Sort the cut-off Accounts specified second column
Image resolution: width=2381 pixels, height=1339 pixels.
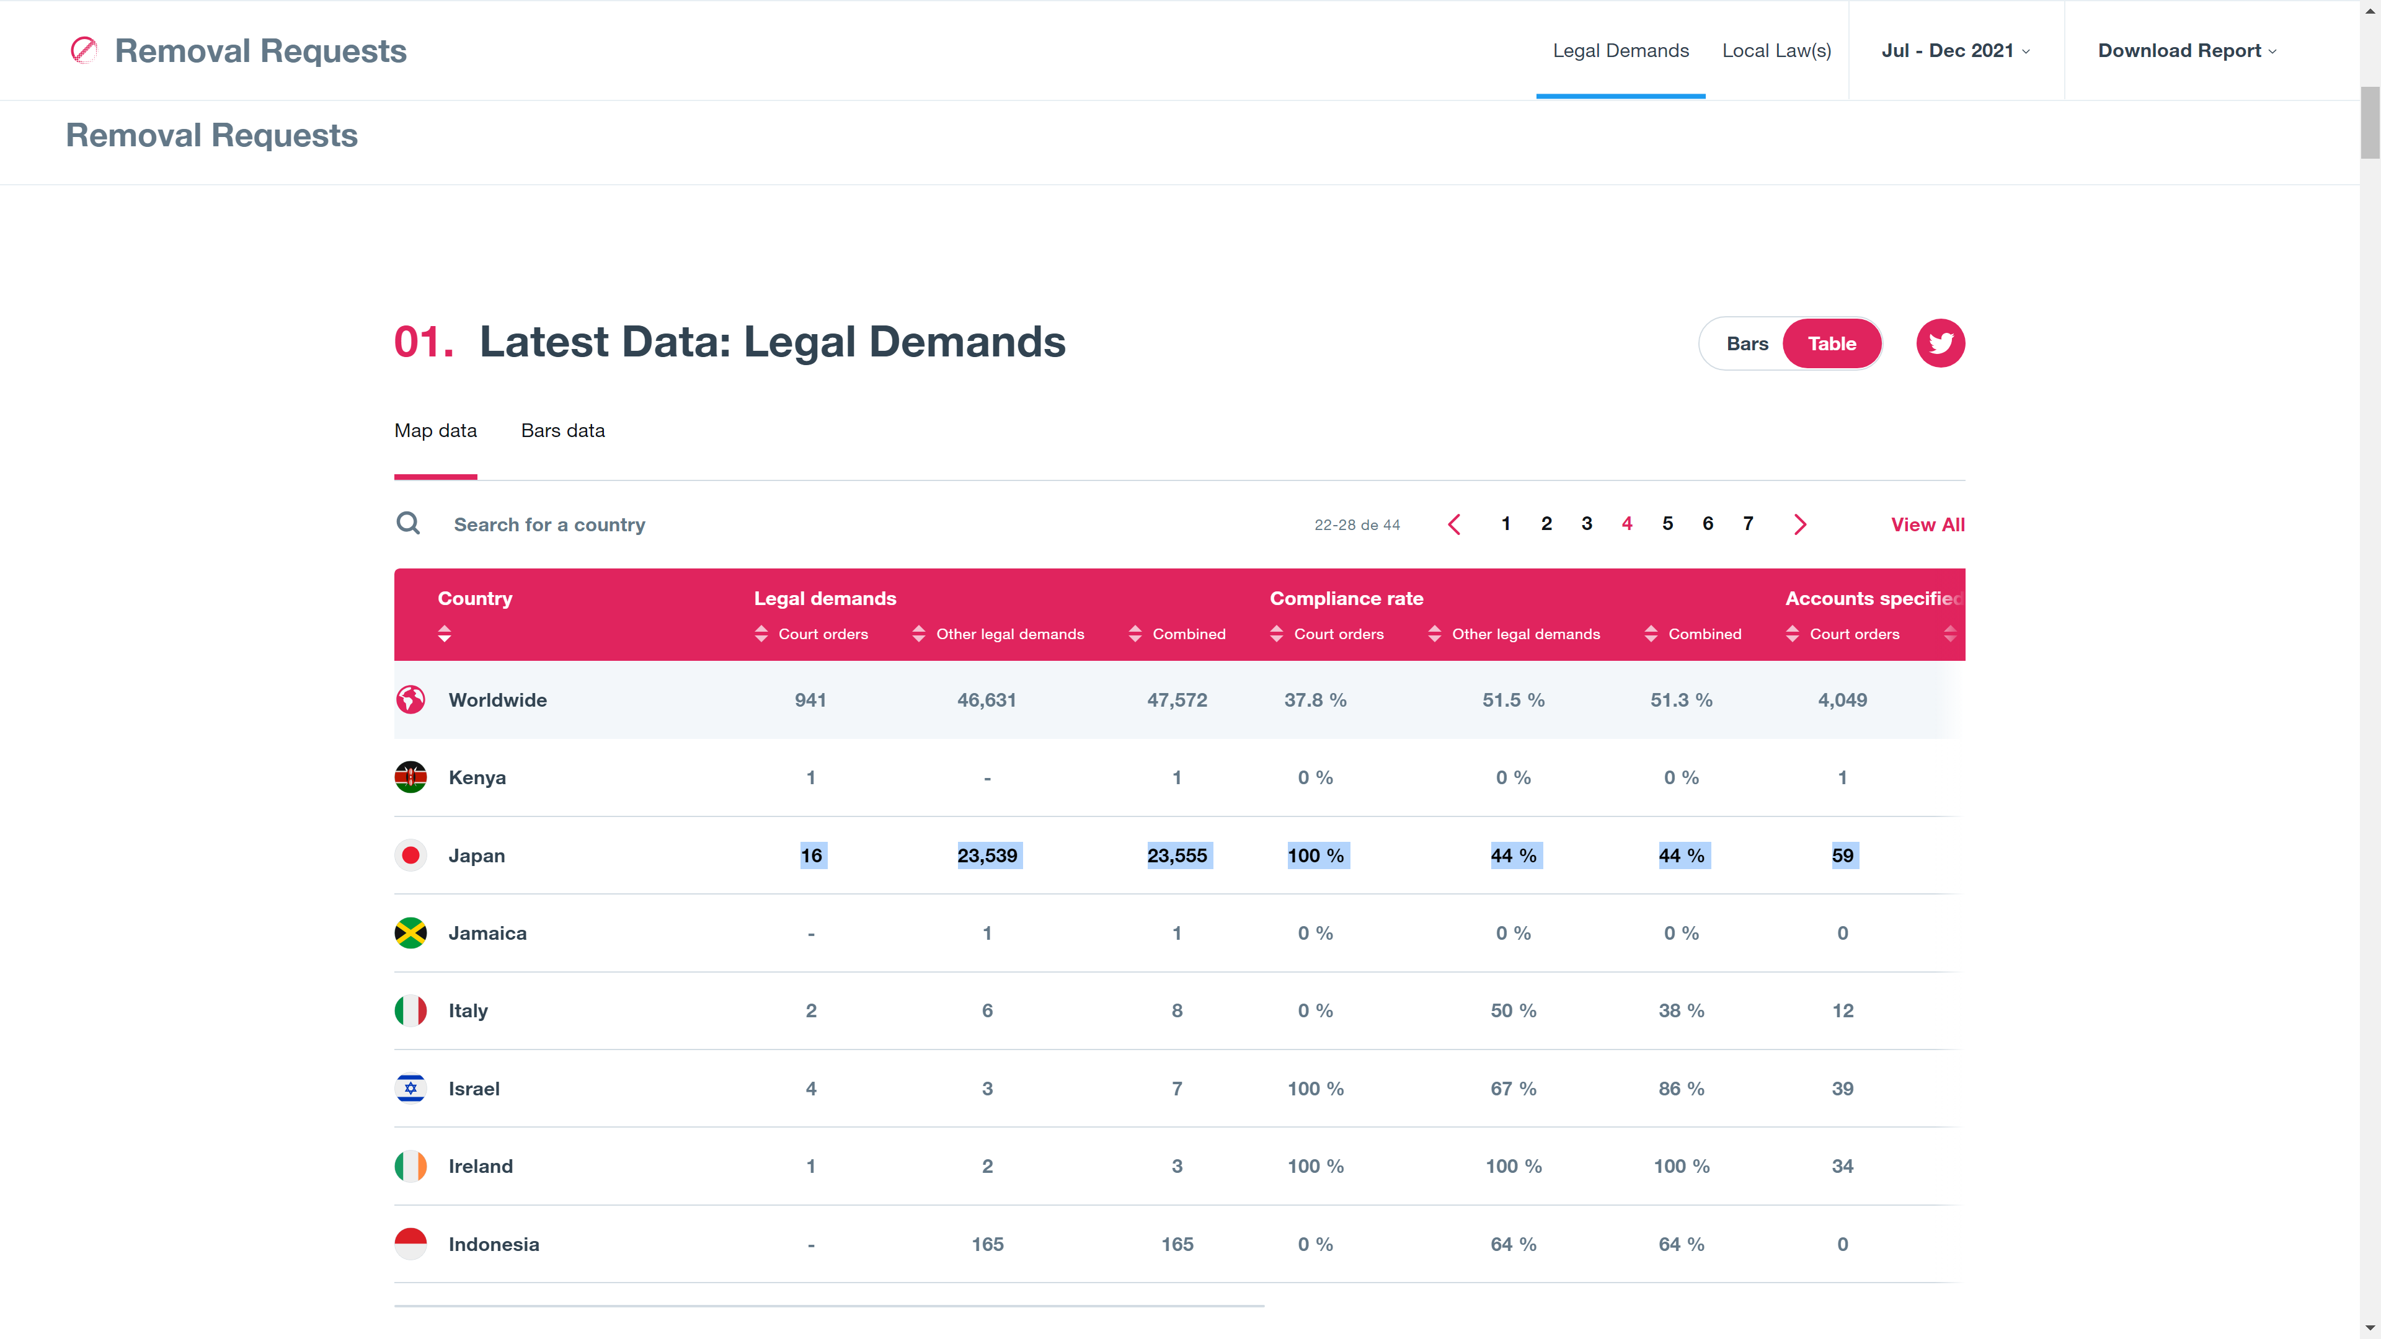click(1949, 634)
